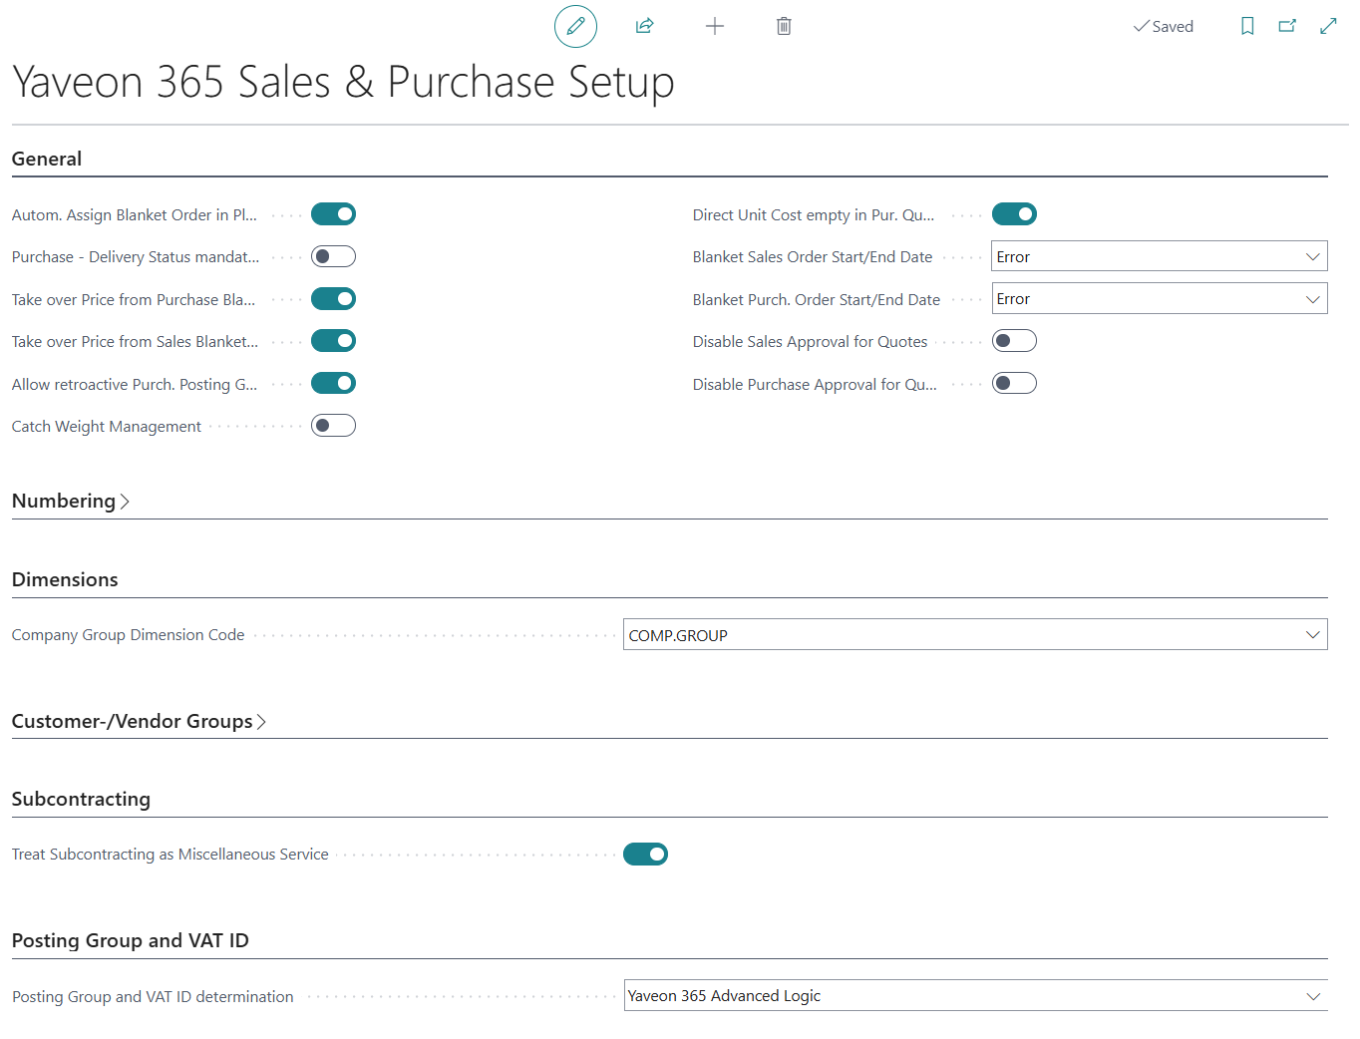The height and width of the screenshot is (1039, 1360).
Task: Enable Catch Weight Management switch
Action: tap(333, 426)
